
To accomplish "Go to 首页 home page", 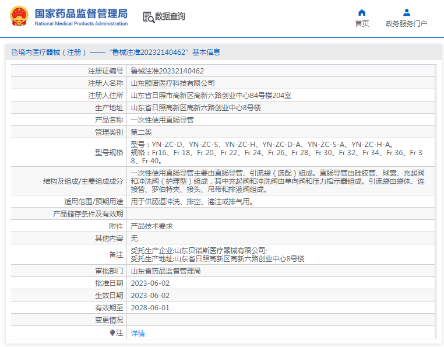I will 362,23.
